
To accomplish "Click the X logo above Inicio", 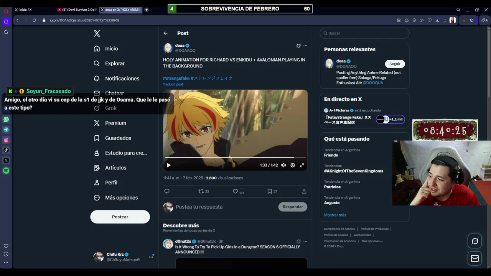I will [97, 34].
